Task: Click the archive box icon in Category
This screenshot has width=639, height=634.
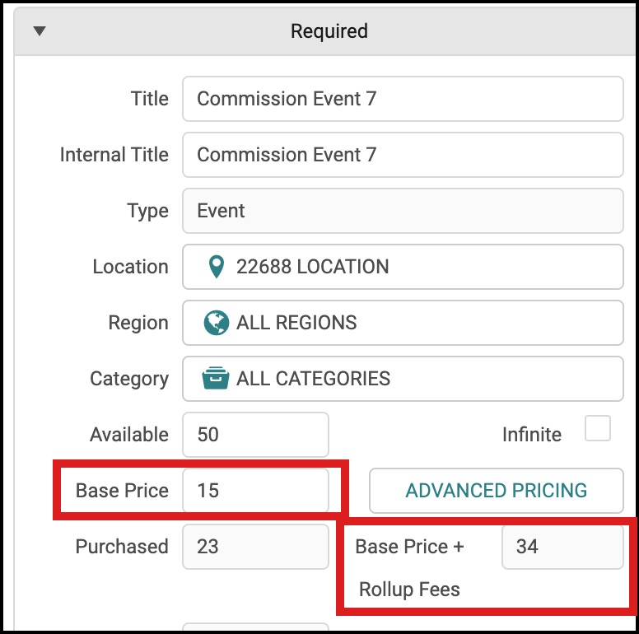Action: [217, 379]
